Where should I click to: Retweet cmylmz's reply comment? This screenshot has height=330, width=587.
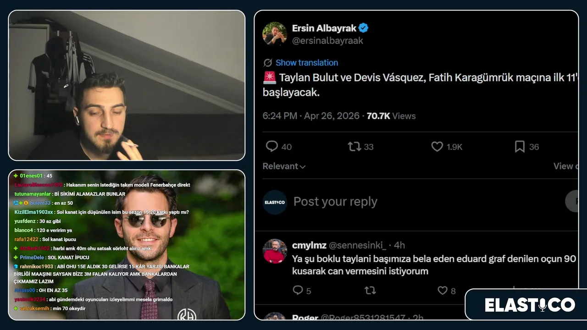tap(370, 290)
